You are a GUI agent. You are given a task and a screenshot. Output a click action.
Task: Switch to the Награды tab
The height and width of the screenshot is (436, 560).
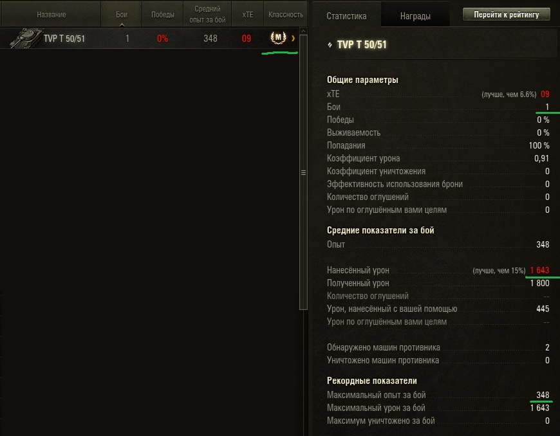415,16
